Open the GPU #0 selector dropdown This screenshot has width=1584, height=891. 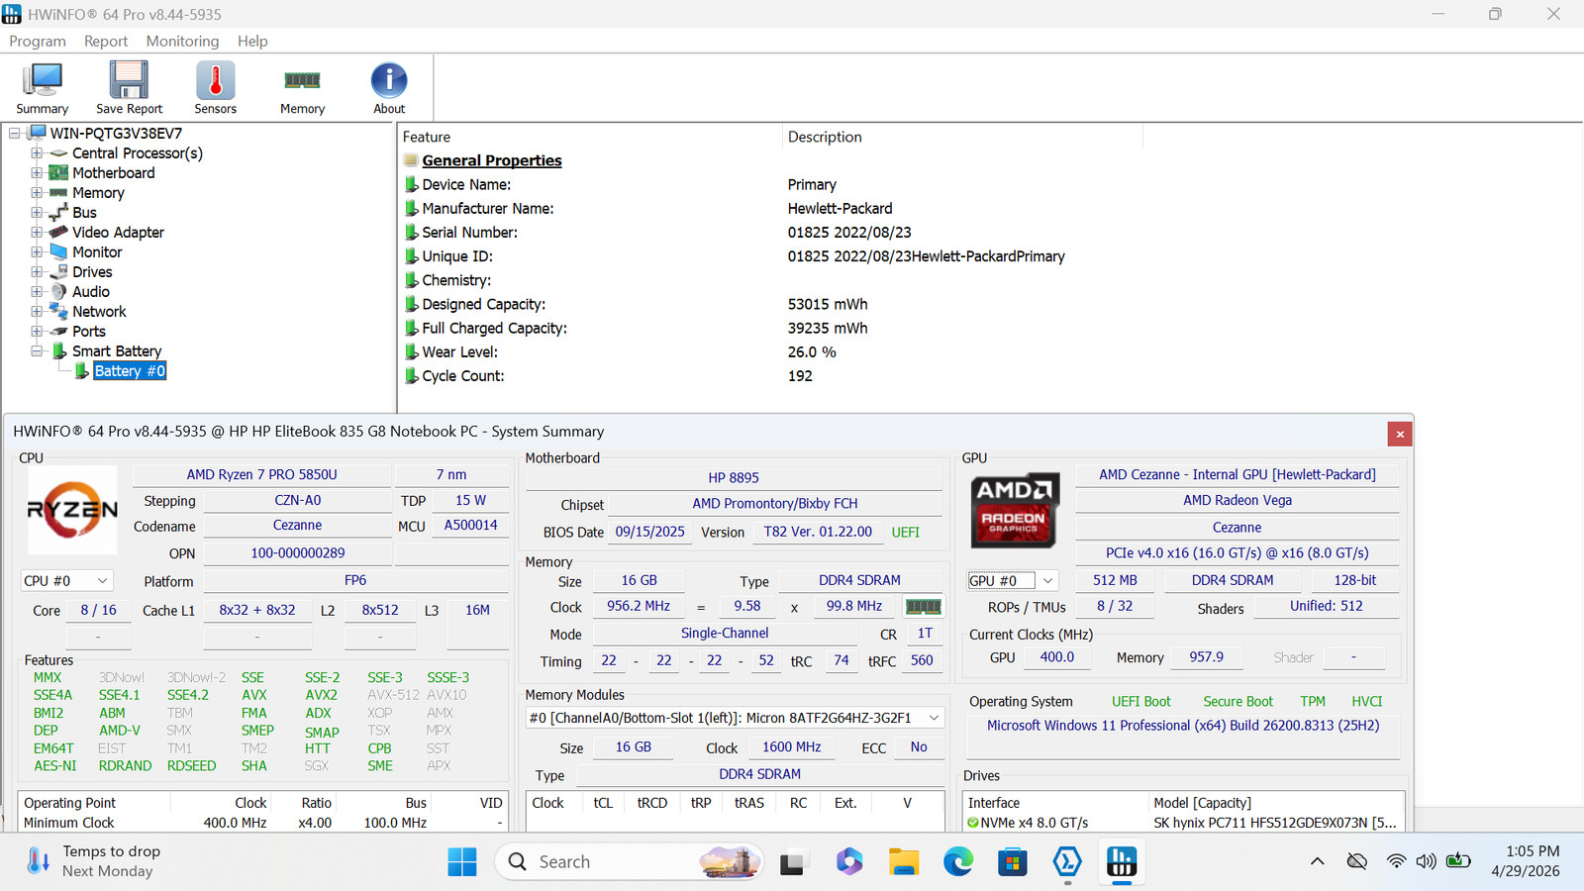point(1012,581)
